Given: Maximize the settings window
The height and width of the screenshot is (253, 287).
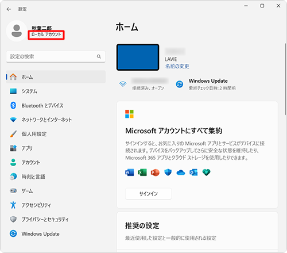Looking at the screenshot, I should pyautogui.click(x=262, y=6).
